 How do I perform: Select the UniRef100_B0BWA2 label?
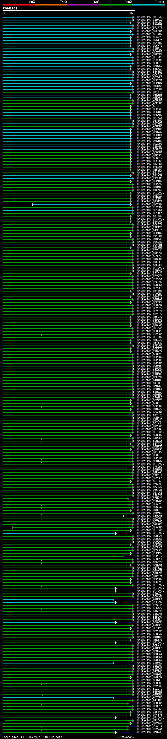pyautogui.click(x=150, y=132)
